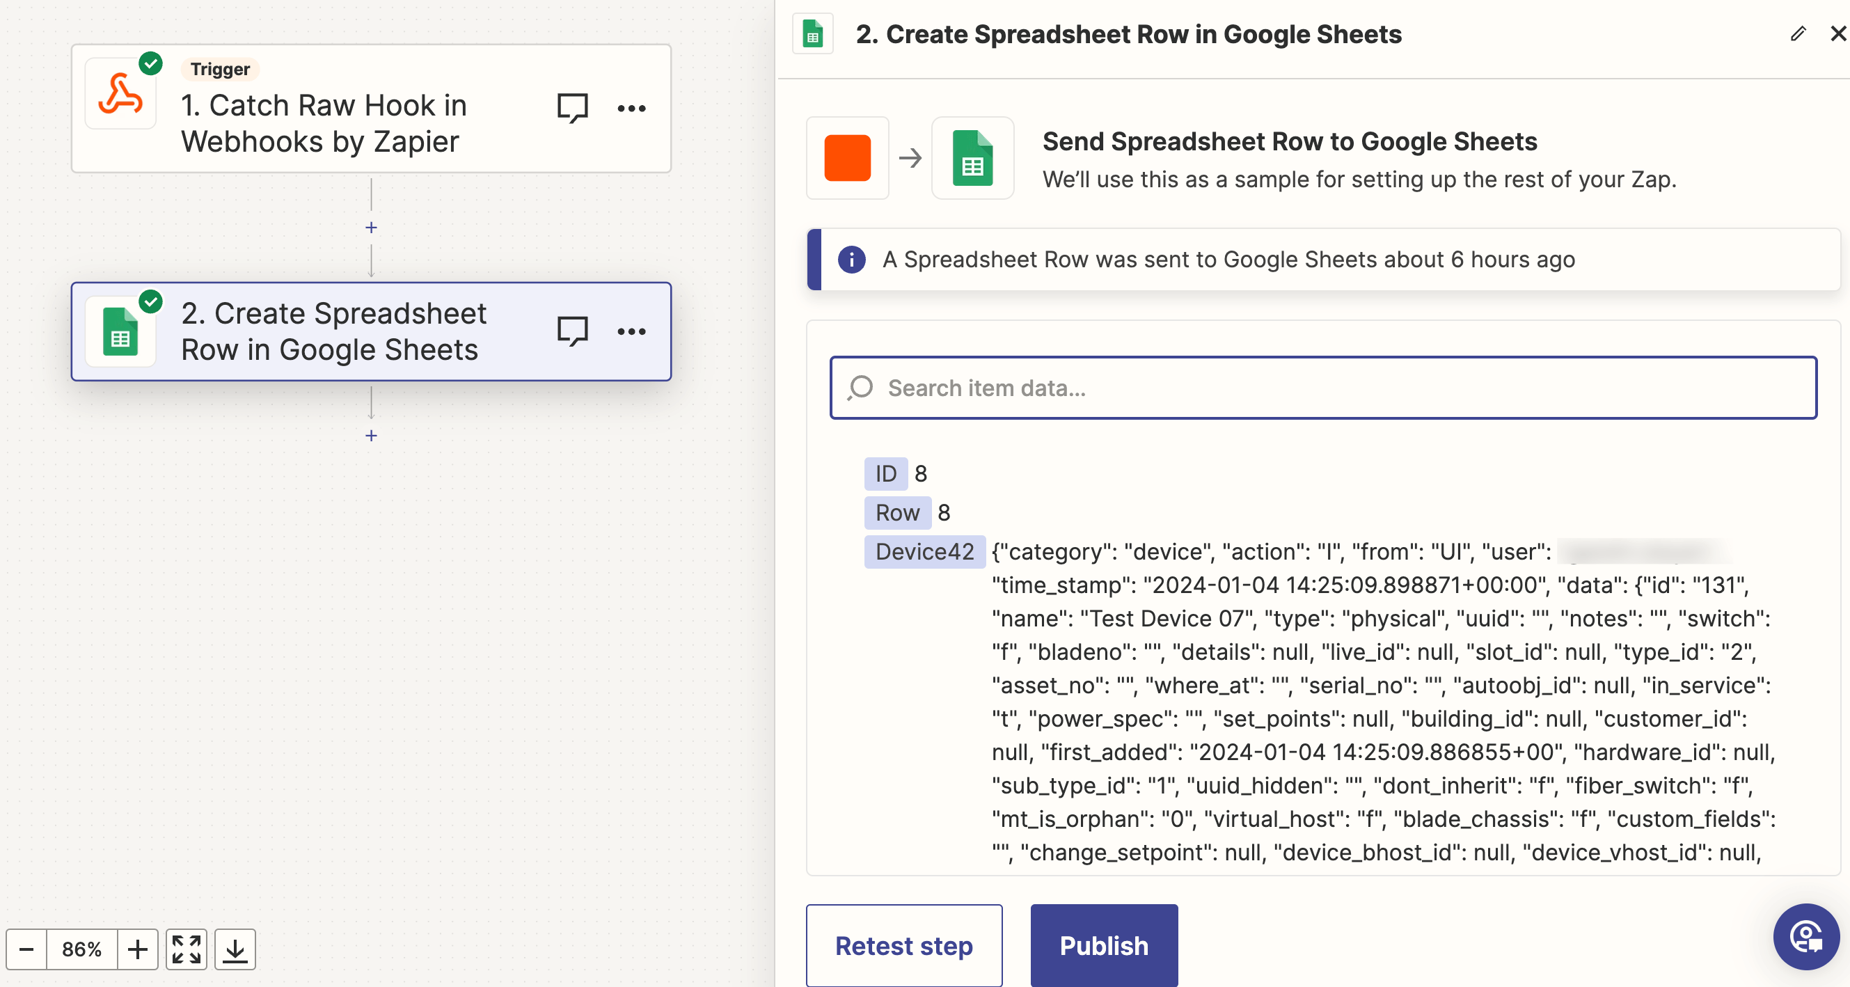The width and height of the screenshot is (1850, 987).
Task: Open three-dot menu on Google Sheets step
Action: point(631,331)
